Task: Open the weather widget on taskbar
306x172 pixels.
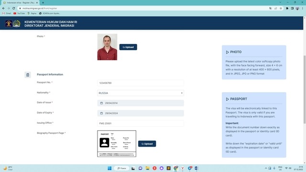Action: 8,168
